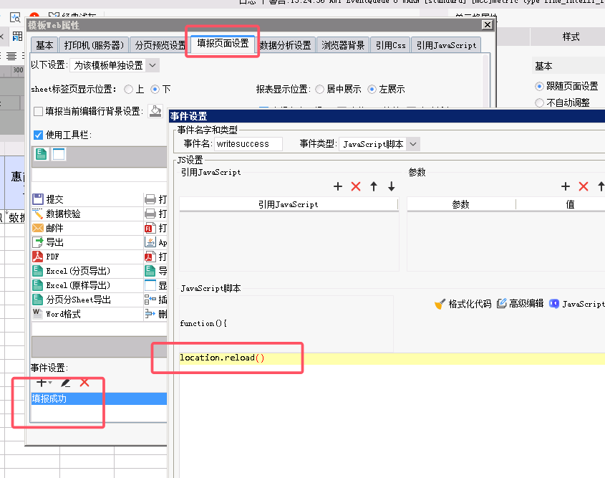Screen dimensions: 605x478
Task: Select the 提交 toolbar item
Action: point(87,199)
